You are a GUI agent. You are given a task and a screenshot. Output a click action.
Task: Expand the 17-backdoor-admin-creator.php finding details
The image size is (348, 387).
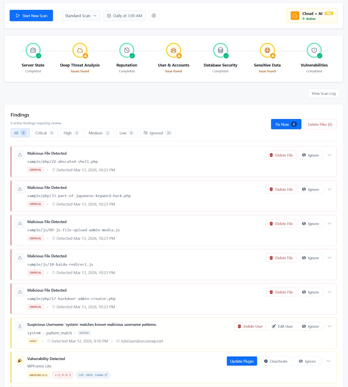(x=329, y=292)
